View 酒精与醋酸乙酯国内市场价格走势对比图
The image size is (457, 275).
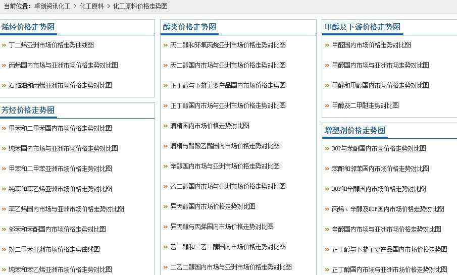coord(225,146)
